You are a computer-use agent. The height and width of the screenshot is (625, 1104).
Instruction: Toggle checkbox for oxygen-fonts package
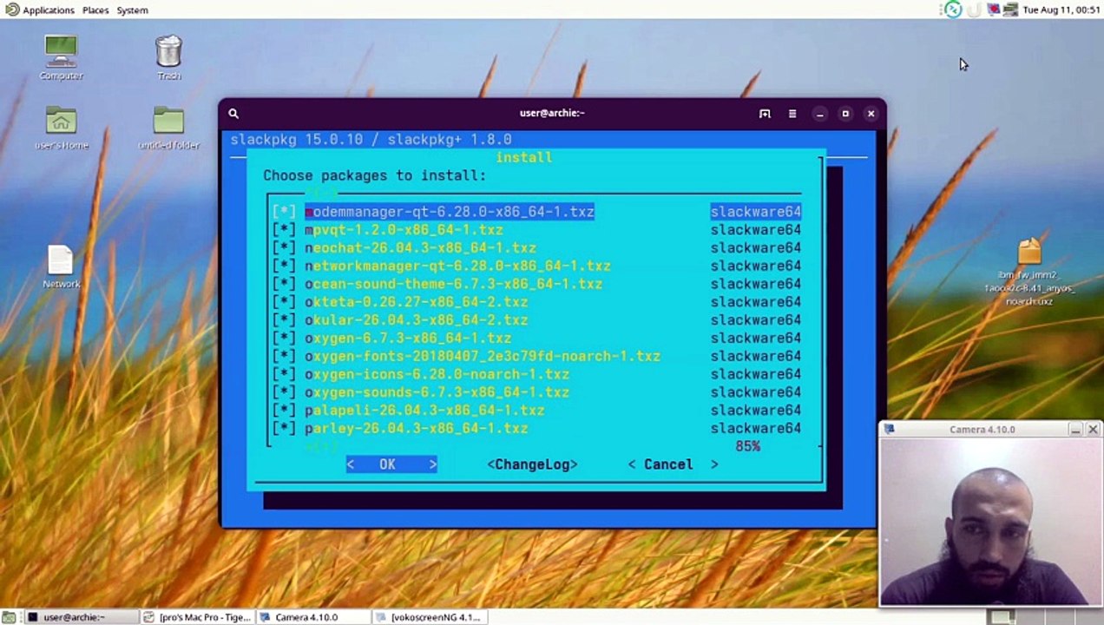pos(284,357)
